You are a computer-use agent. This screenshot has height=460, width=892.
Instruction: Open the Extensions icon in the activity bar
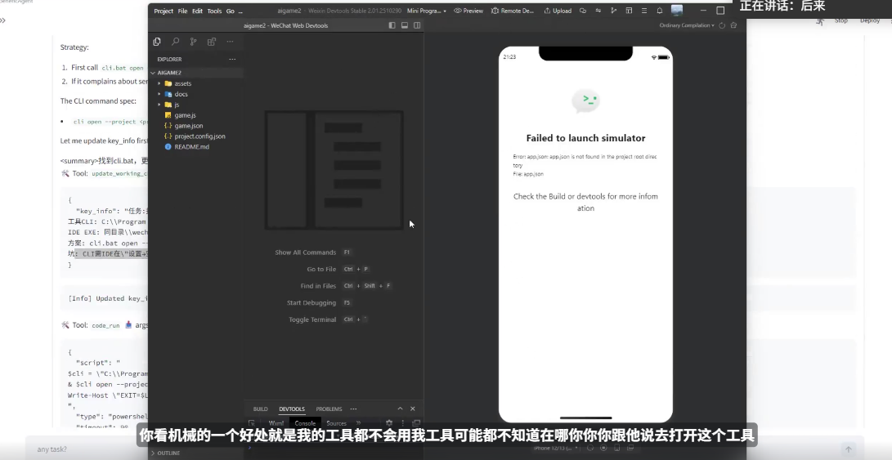click(x=212, y=42)
